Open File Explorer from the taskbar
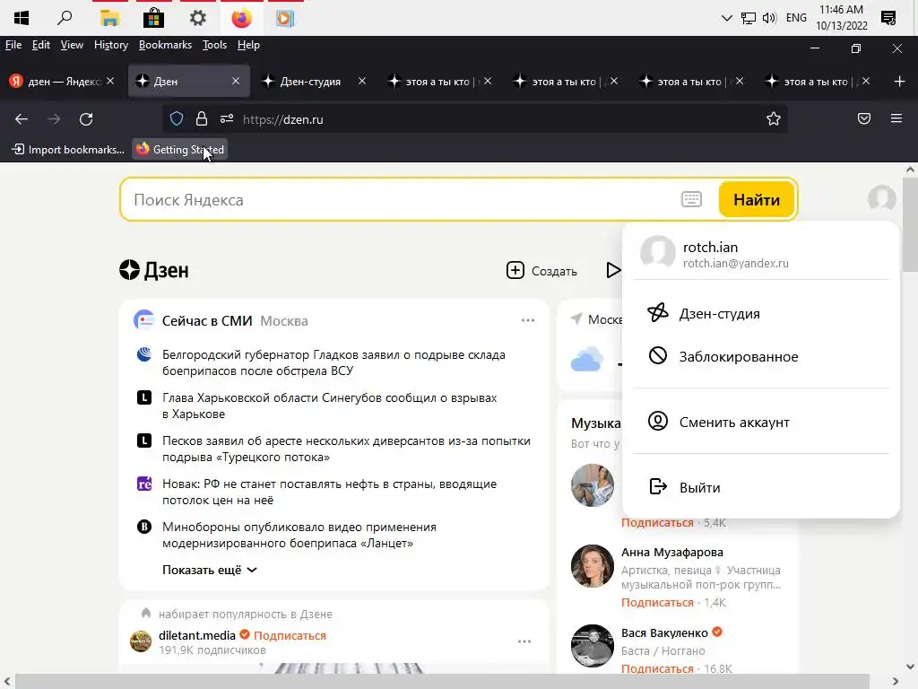 click(109, 18)
